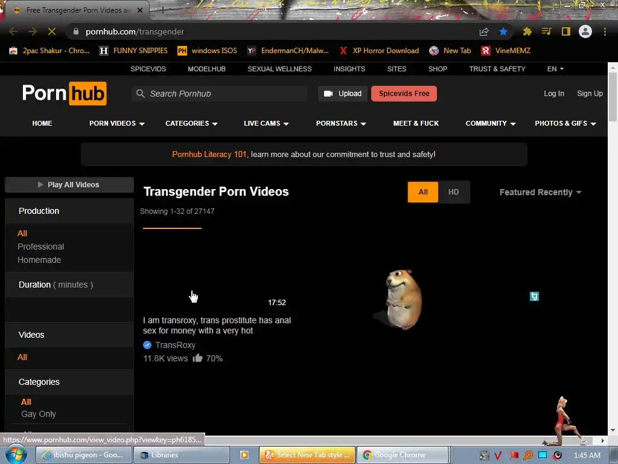
Task: Go back to the previous page
Action: pyautogui.click(x=13, y=31)
